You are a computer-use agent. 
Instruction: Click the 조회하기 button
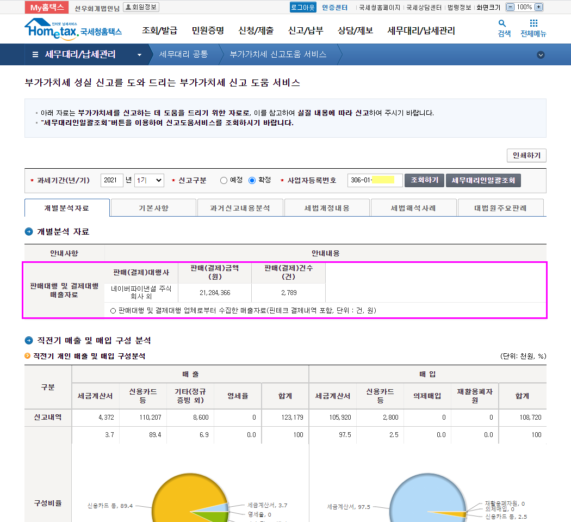(424, 181)
